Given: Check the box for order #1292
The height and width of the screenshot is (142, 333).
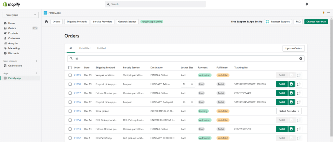Looking at the screenshot, I should coord(70,138).
